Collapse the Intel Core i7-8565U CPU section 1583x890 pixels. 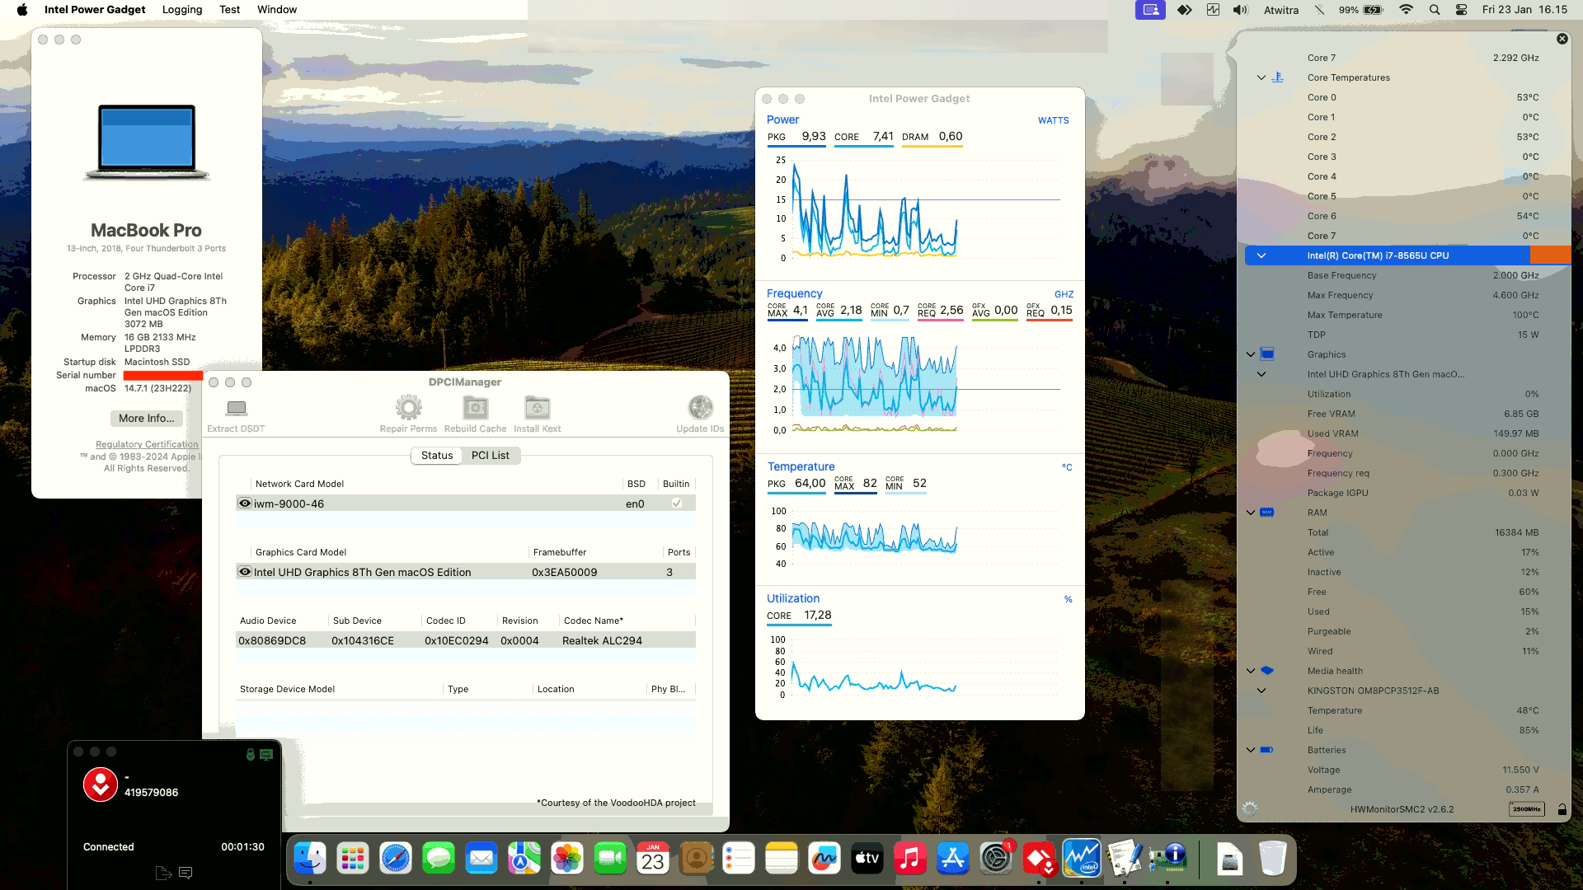click(1261, 255)
